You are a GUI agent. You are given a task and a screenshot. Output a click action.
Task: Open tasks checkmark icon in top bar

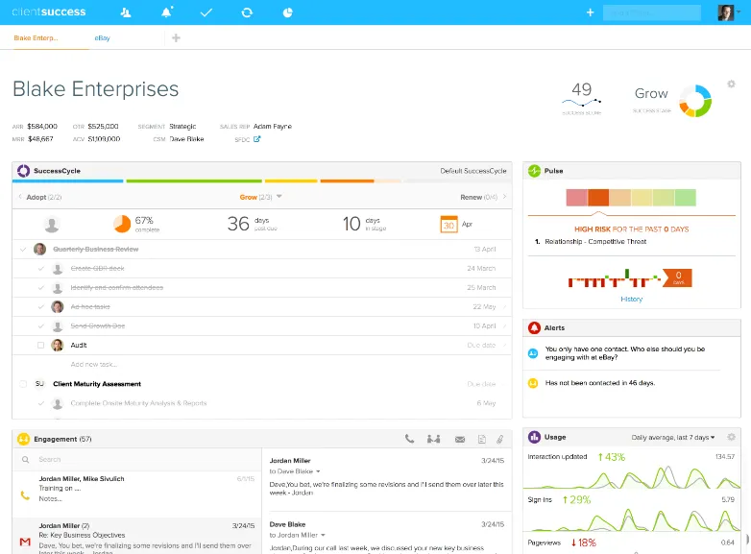point(206,12)
